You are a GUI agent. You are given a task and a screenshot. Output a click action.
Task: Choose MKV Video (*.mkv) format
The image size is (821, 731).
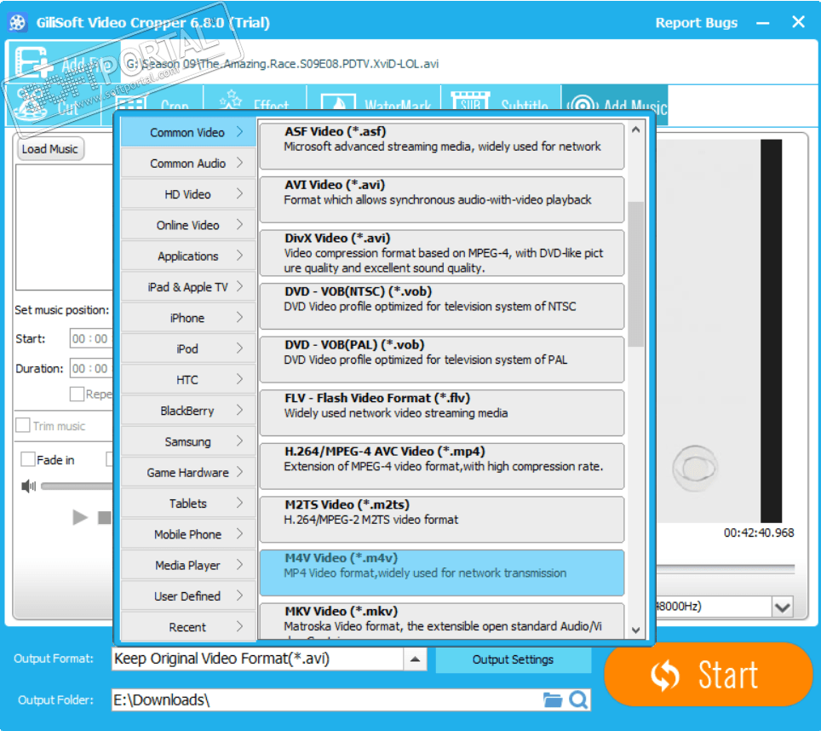click(x=442, y=621)
